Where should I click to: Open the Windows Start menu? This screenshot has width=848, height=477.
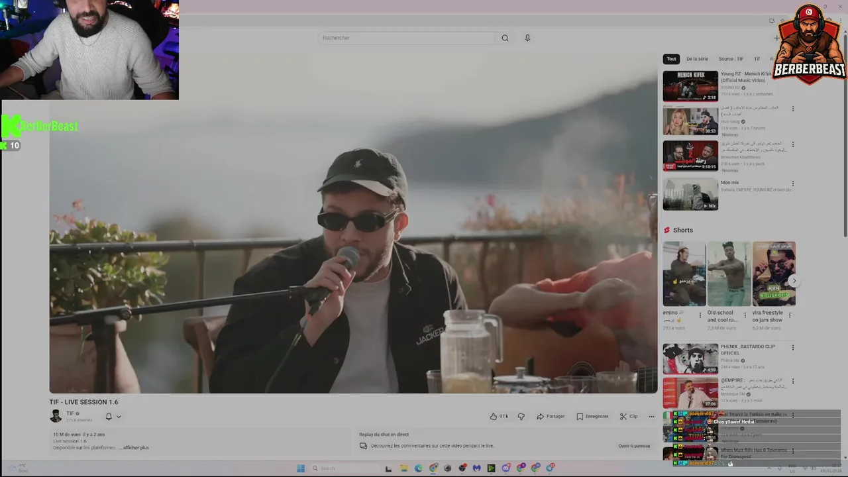tap(300, 468)
